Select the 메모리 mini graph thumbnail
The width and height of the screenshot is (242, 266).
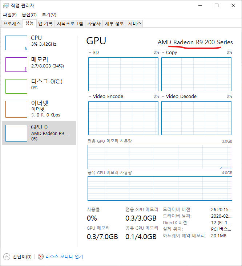point(16,65)
